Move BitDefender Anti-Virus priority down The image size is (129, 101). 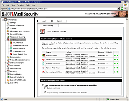[x=117, y=59]
